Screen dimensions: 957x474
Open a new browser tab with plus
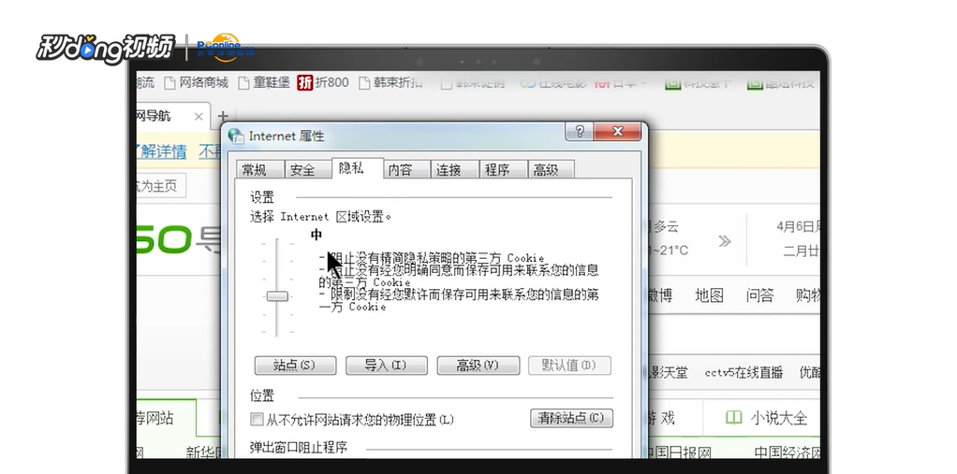pos(223,116)
